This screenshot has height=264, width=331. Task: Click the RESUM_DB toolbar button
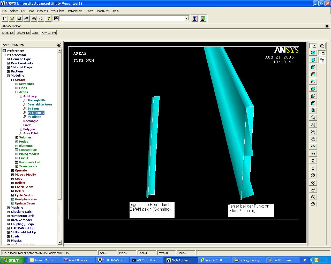point(23,33)
